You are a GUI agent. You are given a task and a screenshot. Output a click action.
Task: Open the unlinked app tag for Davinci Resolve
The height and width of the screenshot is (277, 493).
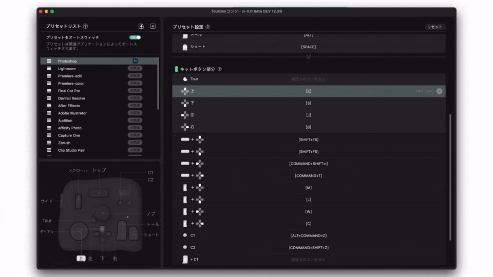(135, 98)
